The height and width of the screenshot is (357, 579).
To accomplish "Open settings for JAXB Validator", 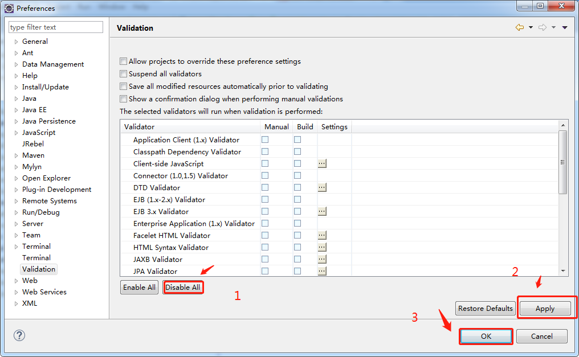I will (x=322, y=259).
